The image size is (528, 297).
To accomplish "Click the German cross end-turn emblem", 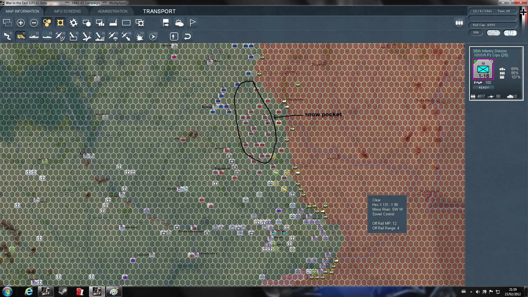I will [x=523, y=12].
